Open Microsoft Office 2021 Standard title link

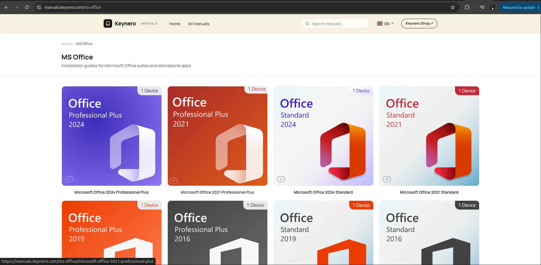429,192
